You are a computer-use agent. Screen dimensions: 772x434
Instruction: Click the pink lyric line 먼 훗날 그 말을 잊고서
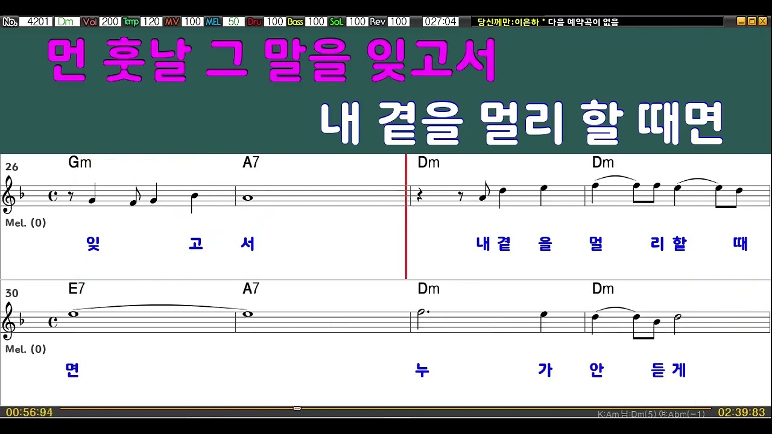[x=272, y=60]
